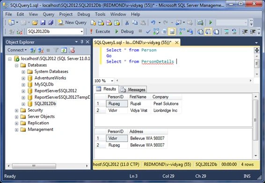Open the Tools menu

tap(100, 14)
